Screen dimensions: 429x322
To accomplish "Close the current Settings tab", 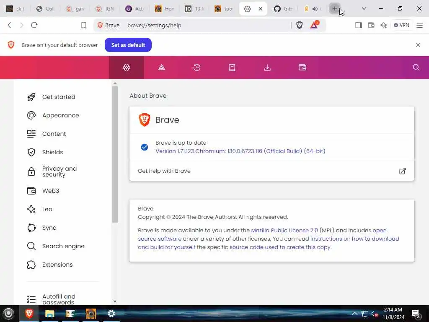I will click(x=261, y=9).
